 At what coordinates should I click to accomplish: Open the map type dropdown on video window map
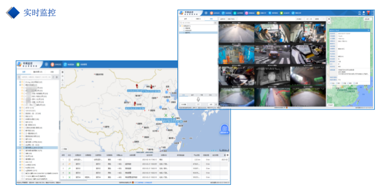click(368, 19)
